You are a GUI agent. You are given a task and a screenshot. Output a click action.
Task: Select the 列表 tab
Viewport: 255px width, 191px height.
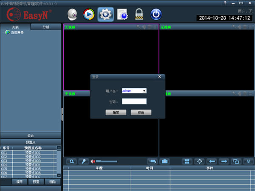15,27
